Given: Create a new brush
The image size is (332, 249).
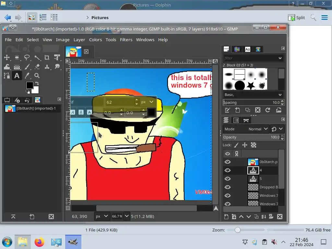Looking at the screenshot, I should tap(237, 110).
